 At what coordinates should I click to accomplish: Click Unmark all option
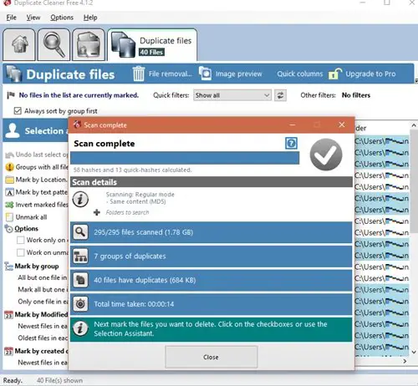coord(26,217)
